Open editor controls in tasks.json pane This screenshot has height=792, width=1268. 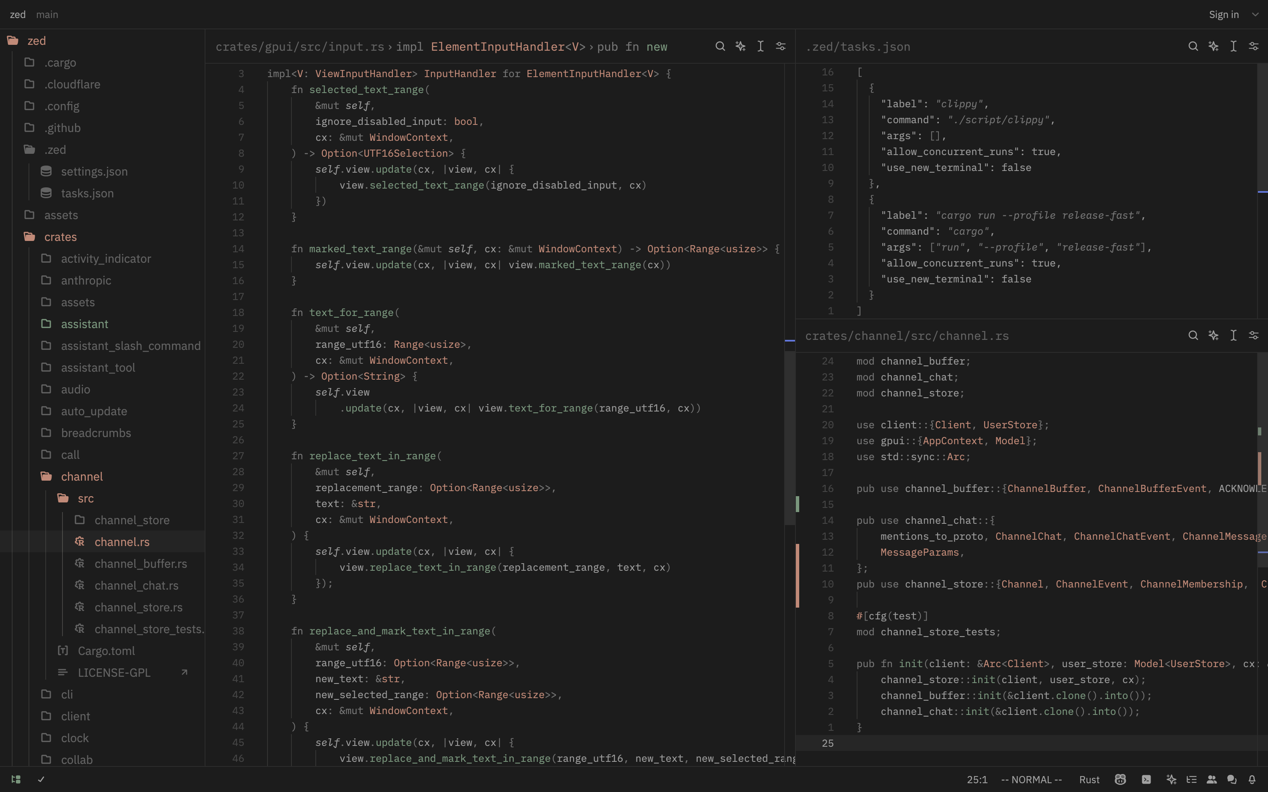(x=1254, y=47)
